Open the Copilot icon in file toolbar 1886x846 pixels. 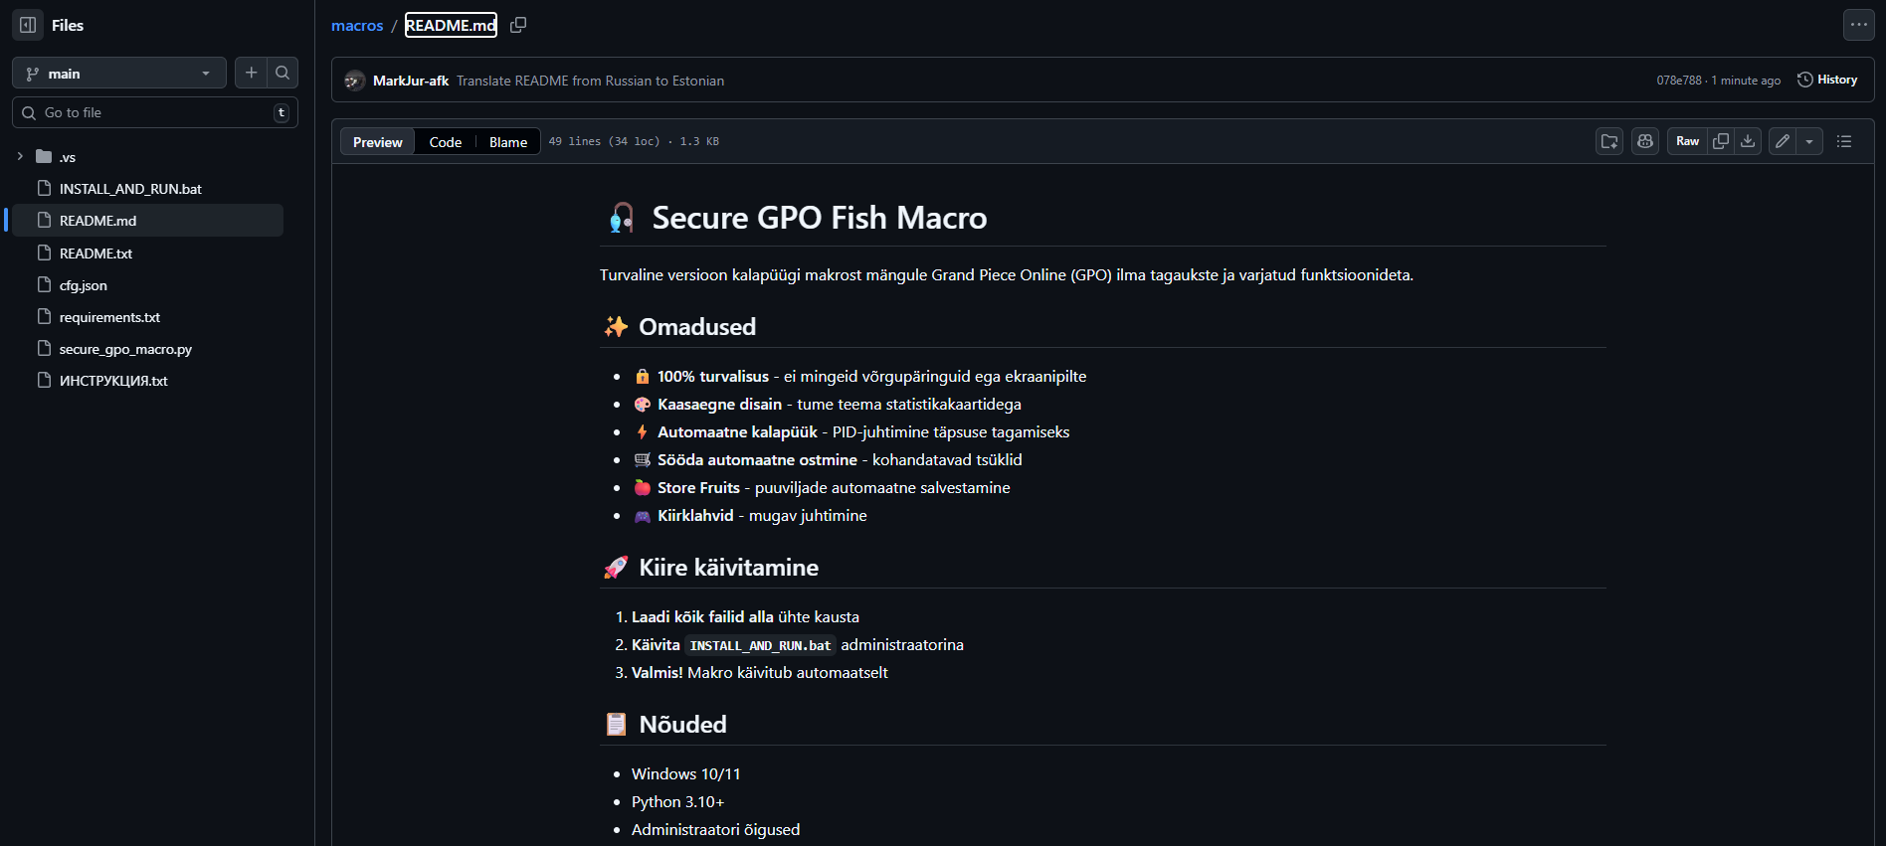pos(1645,141)
